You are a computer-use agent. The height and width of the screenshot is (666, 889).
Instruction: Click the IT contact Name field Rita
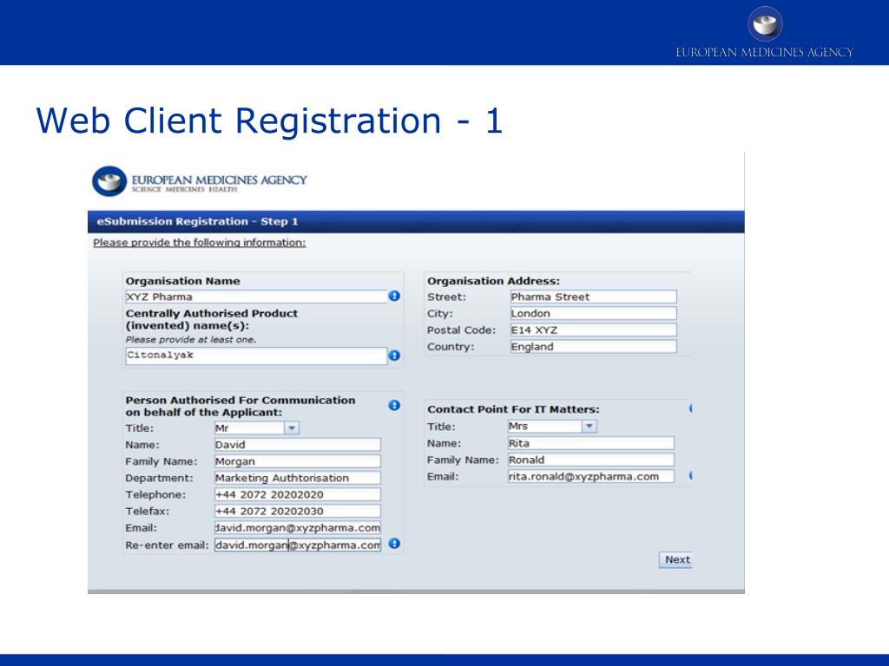coord(590,443)
